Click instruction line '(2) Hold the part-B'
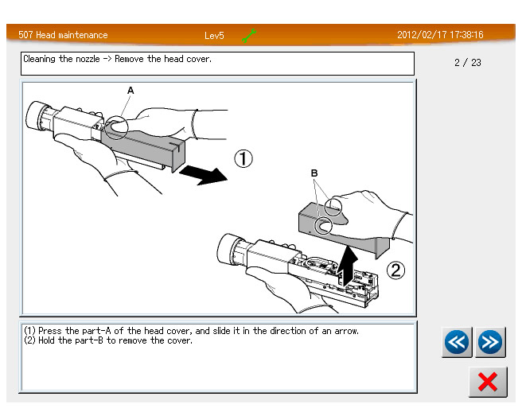This screenshot has width=522, height=412. [108, 340]
